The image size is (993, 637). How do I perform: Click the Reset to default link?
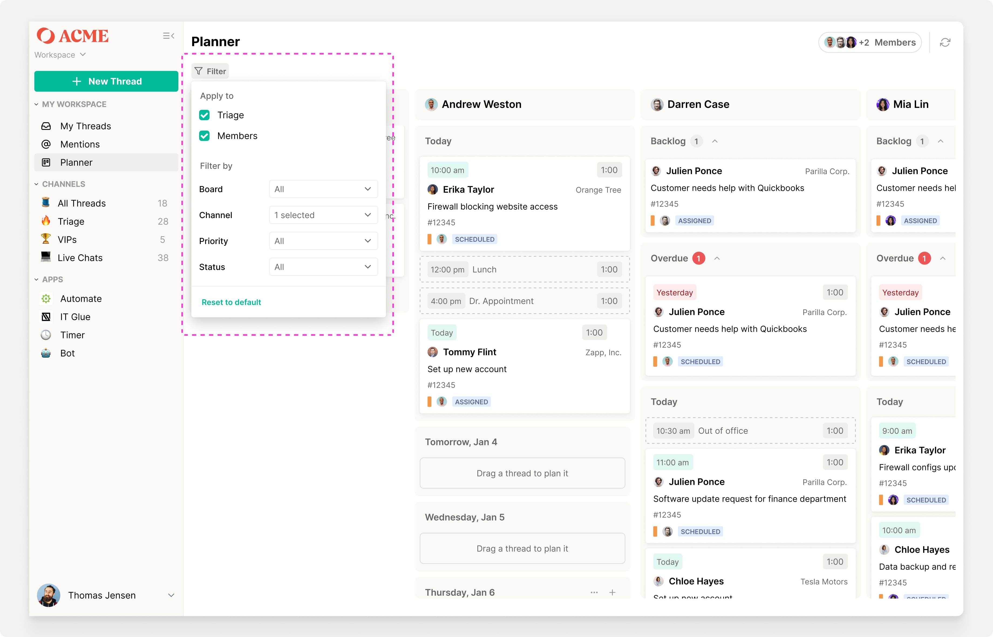231,302
